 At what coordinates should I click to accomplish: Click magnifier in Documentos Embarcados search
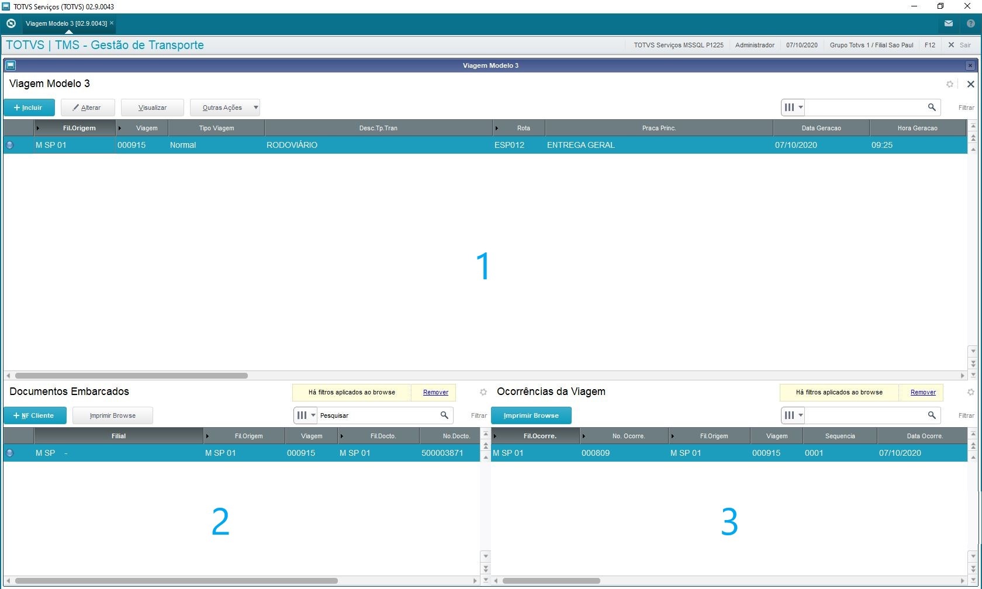[x=444, y=415]
